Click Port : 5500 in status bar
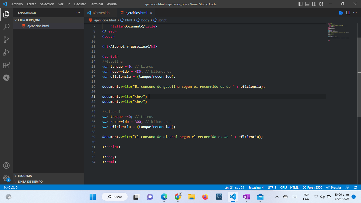The height and width of the screenshot is (203, 361). click(x=312, y=187)
